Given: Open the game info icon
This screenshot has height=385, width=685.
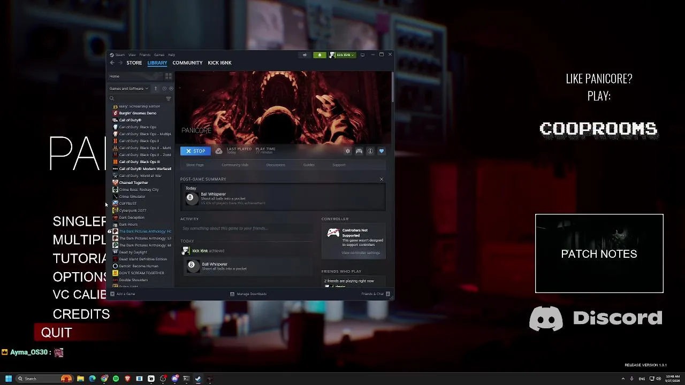Looking at the screenshot, I should click(370, 151).
